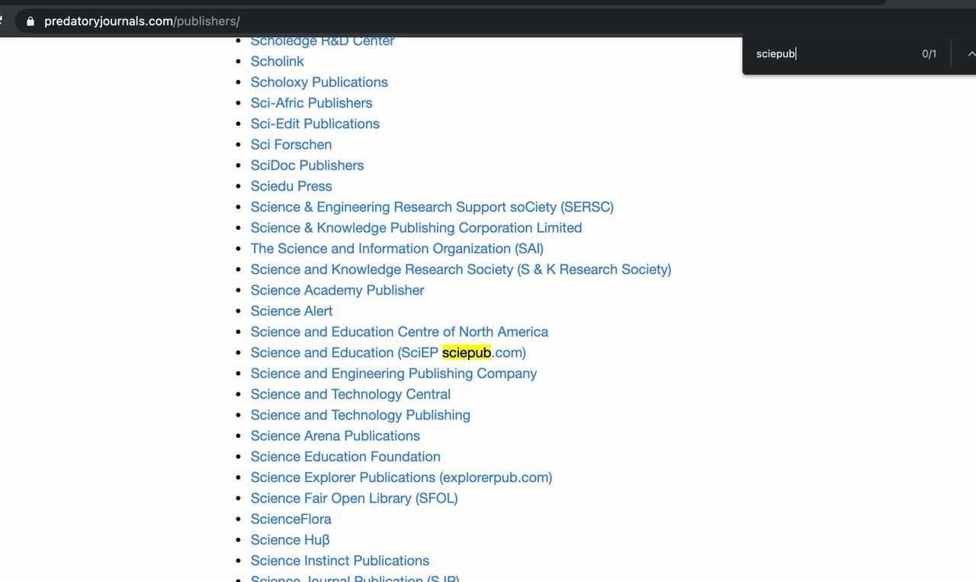Open the Science Education Foundation link
976x582 pixels.
click(345, 456)
